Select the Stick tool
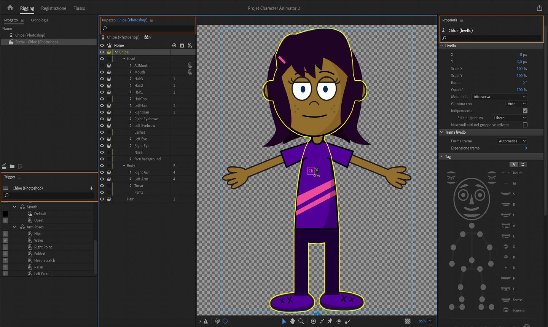The height and width of the screenshot is (327, 548). [322, 321]
